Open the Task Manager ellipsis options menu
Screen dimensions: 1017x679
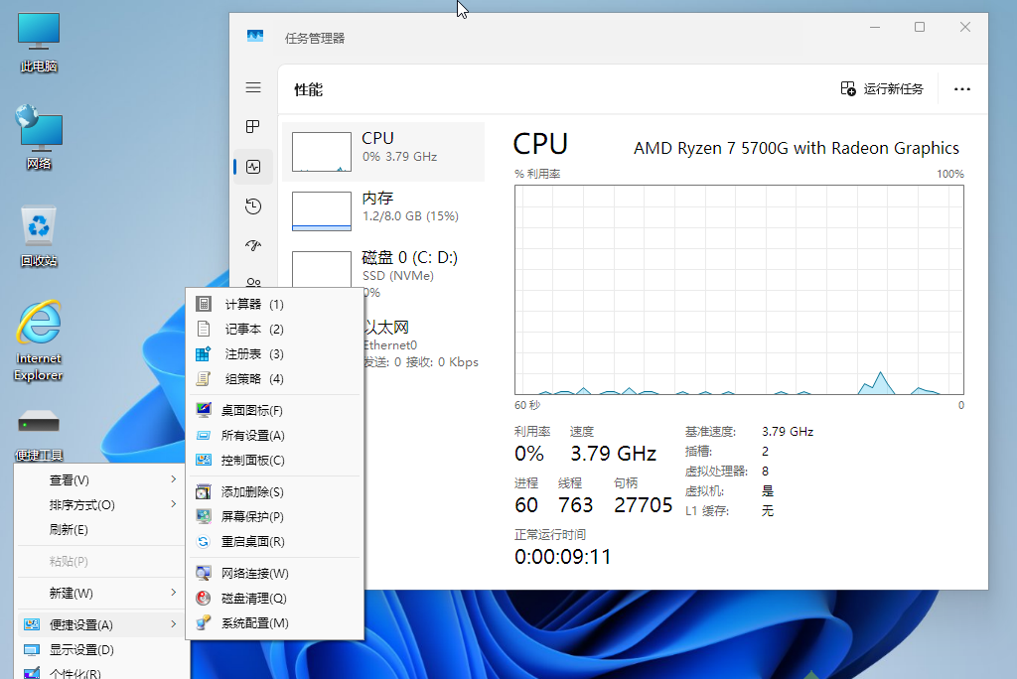click(x=961, y=88)
